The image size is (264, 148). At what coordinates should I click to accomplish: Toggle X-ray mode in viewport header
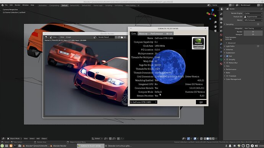201,138
